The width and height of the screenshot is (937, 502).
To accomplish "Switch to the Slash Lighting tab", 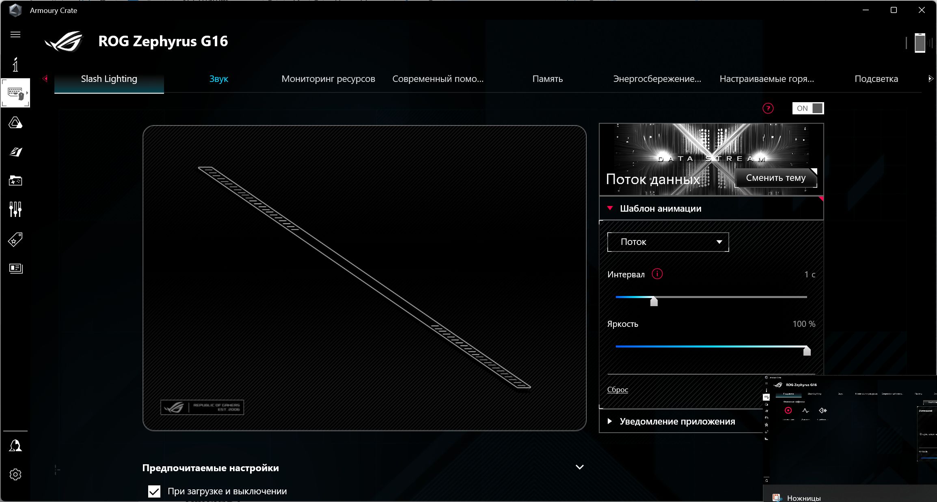I will pos(109,79).
